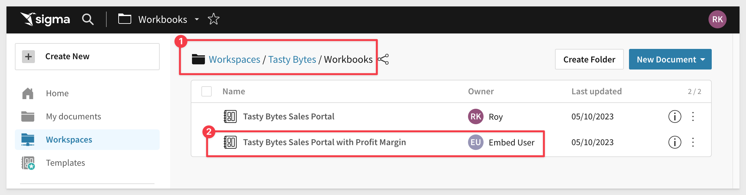
Task: Click the Sigma logo
Action: pyautogui.click(x=45, y=19)
